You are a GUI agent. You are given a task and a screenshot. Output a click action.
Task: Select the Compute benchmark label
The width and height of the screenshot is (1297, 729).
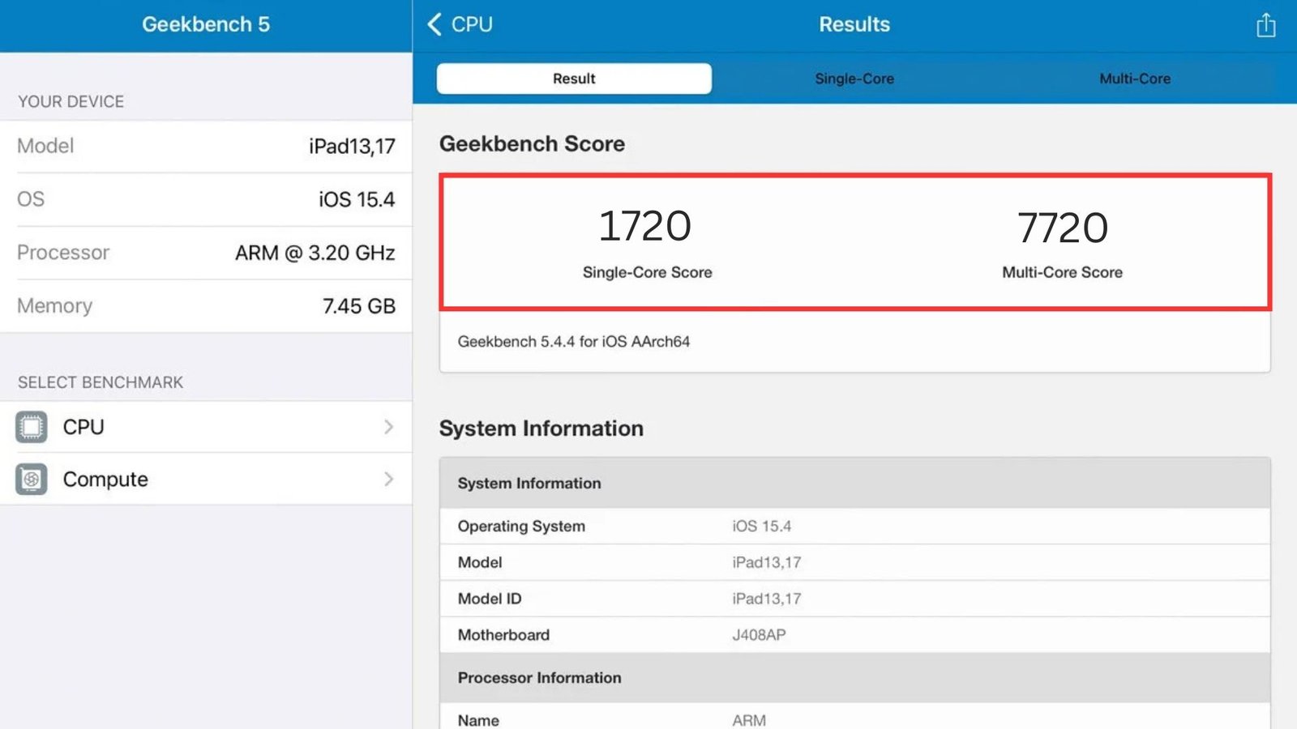point(105,480)
